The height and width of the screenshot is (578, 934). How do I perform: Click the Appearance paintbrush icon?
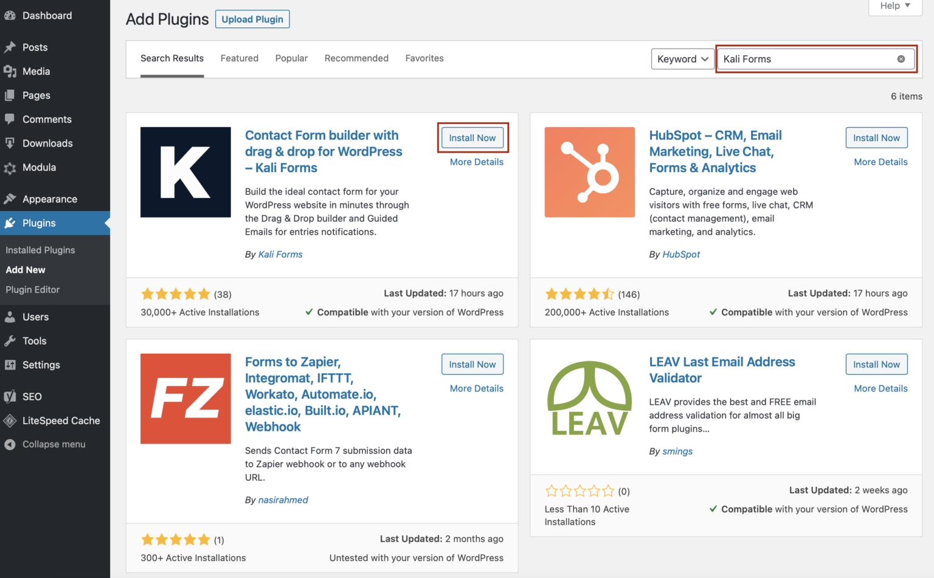click(10, 199)
